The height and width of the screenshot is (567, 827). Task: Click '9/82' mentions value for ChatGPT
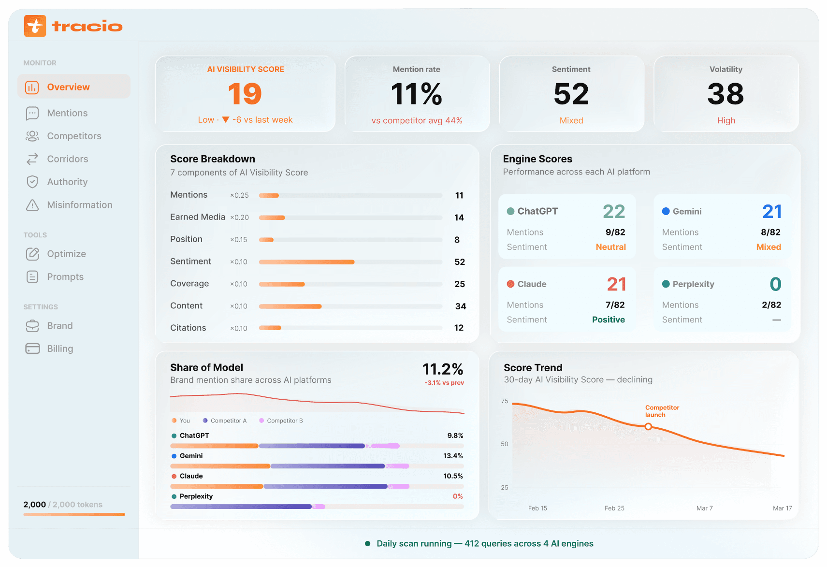(615, 232)
